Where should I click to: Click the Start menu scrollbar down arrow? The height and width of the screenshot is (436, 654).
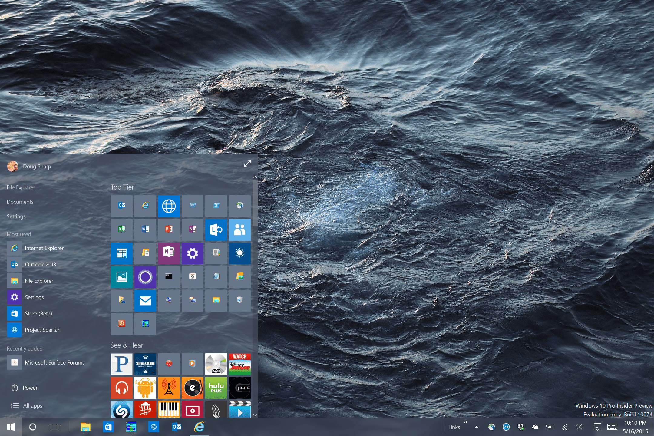point(255,415)
